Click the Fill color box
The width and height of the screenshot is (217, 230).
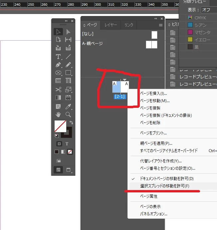(x=60, y=126)
